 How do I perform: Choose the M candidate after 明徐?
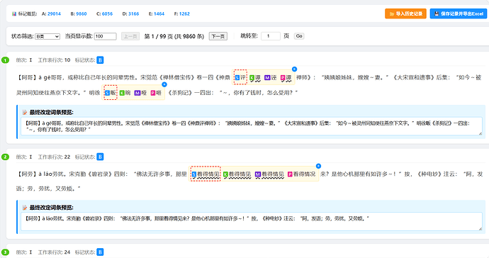140,93
